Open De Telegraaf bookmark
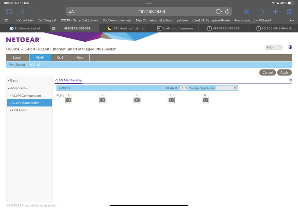 [47, 20]
